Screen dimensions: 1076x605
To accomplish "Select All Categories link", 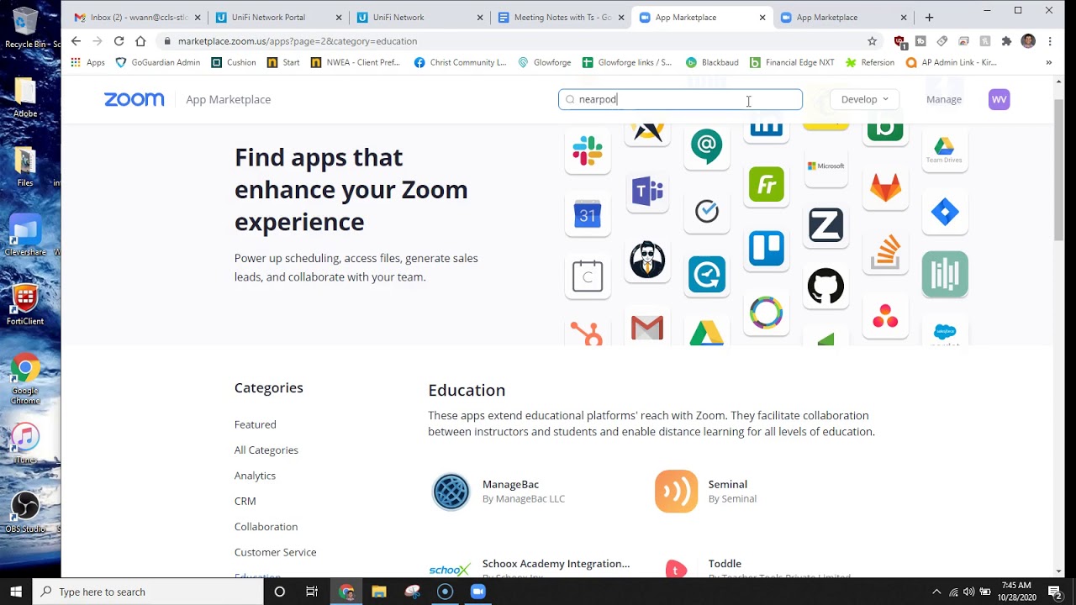I will (x=266, y=450).
